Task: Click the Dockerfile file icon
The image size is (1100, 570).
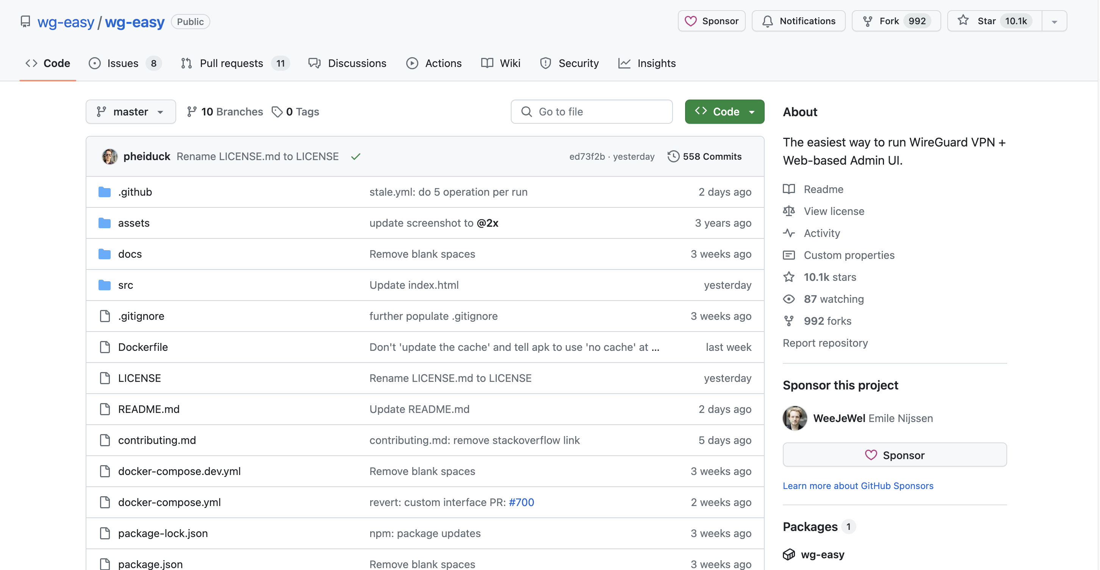Action: [x=105, y=347]
